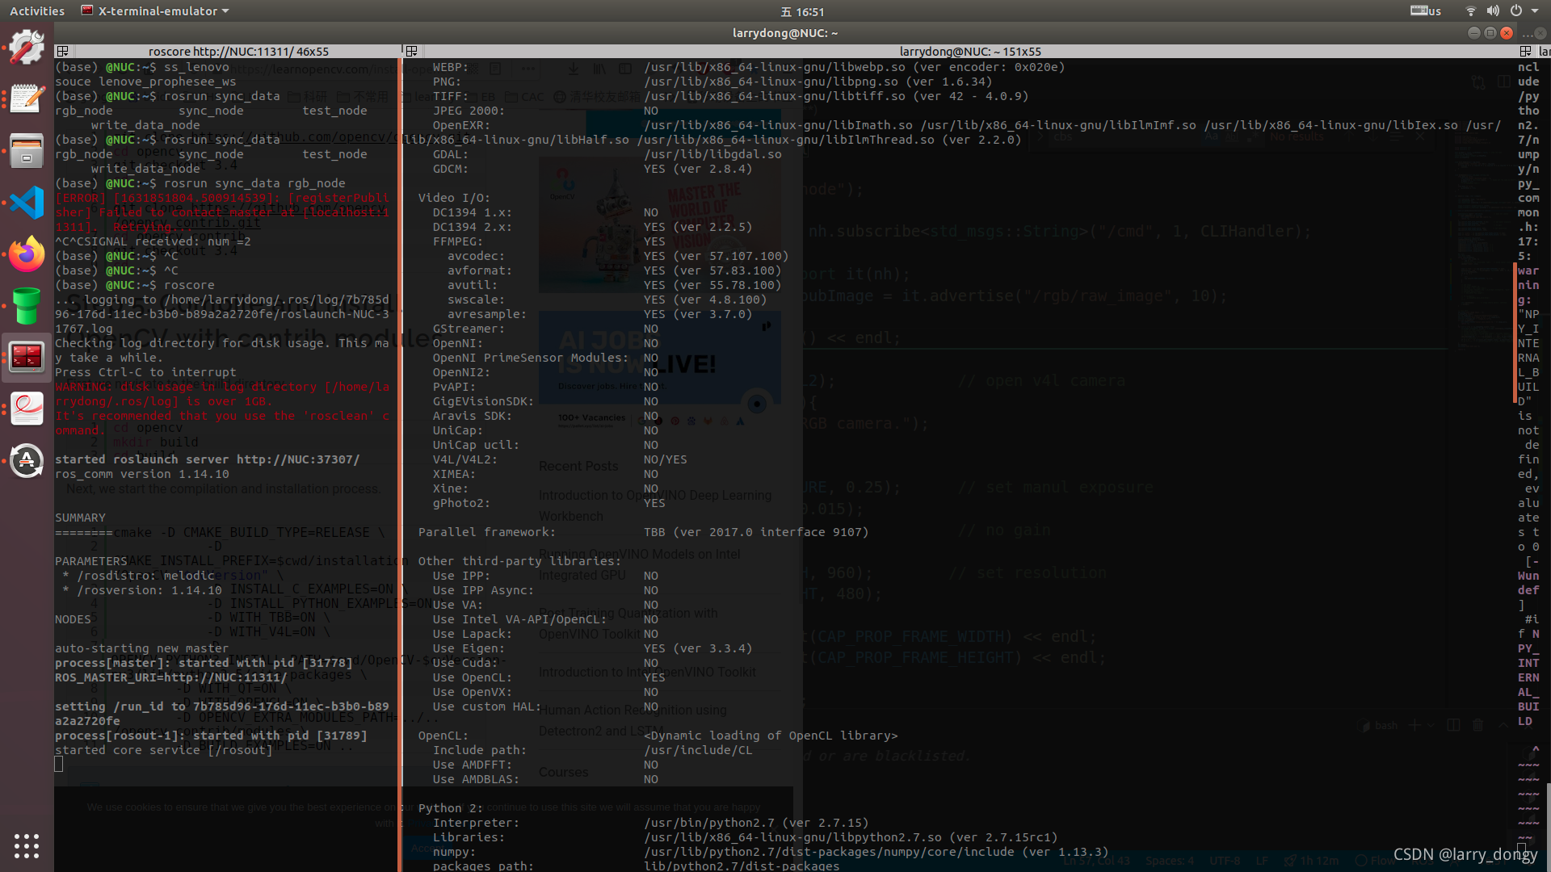Open the roscore pane layout menu icon
Viewport: 1551px width, 872px height.
pos(62,51)
